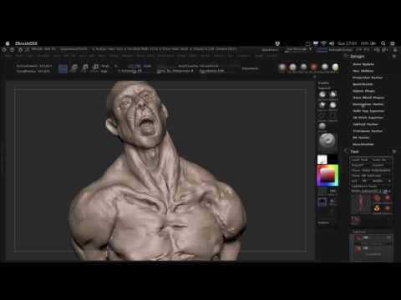Open the ZBrushOSX application menu
Screen dimensions: 401x300
(26, 43)
